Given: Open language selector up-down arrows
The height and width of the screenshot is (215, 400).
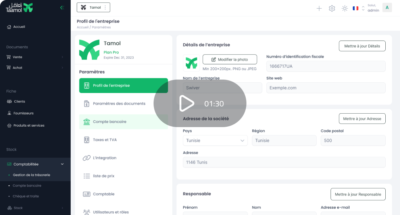Looking at the screenshot, I should tap(363, 8).
